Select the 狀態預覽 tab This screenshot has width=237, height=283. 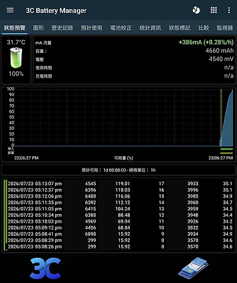[x=15, y=28]
